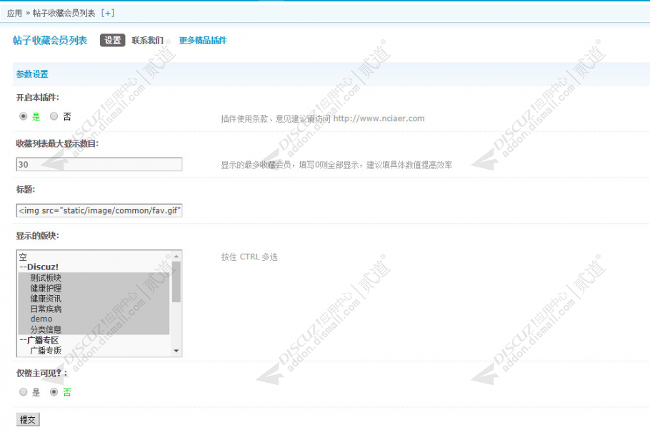The height and width of the screenshot is (432, 650).
Task: Select 空 in the forum list
Action: 94,257
